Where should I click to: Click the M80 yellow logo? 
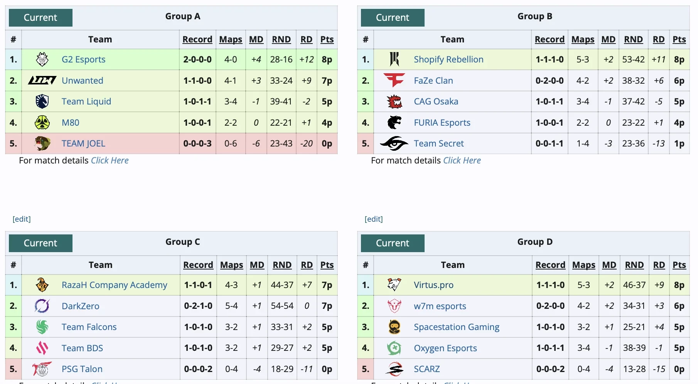tap(42, 123)
